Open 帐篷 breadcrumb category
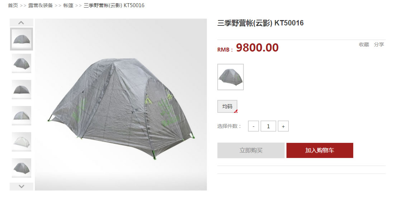This screenshot has height=207, width=393. pyautogui.click(x=68, y=5)
